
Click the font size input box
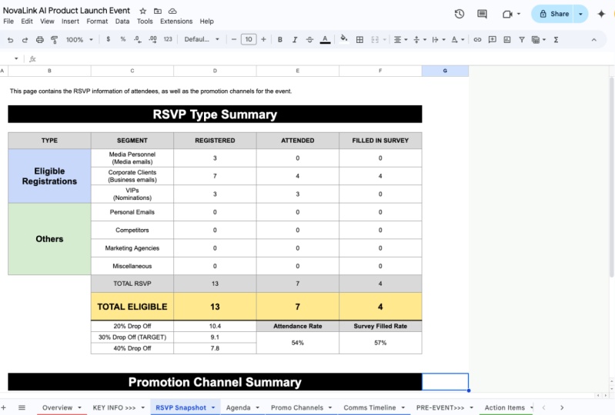(249, 39)
